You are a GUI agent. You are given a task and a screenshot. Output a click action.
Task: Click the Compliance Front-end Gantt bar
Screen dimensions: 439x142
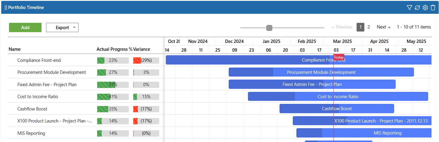coord(298,60)
